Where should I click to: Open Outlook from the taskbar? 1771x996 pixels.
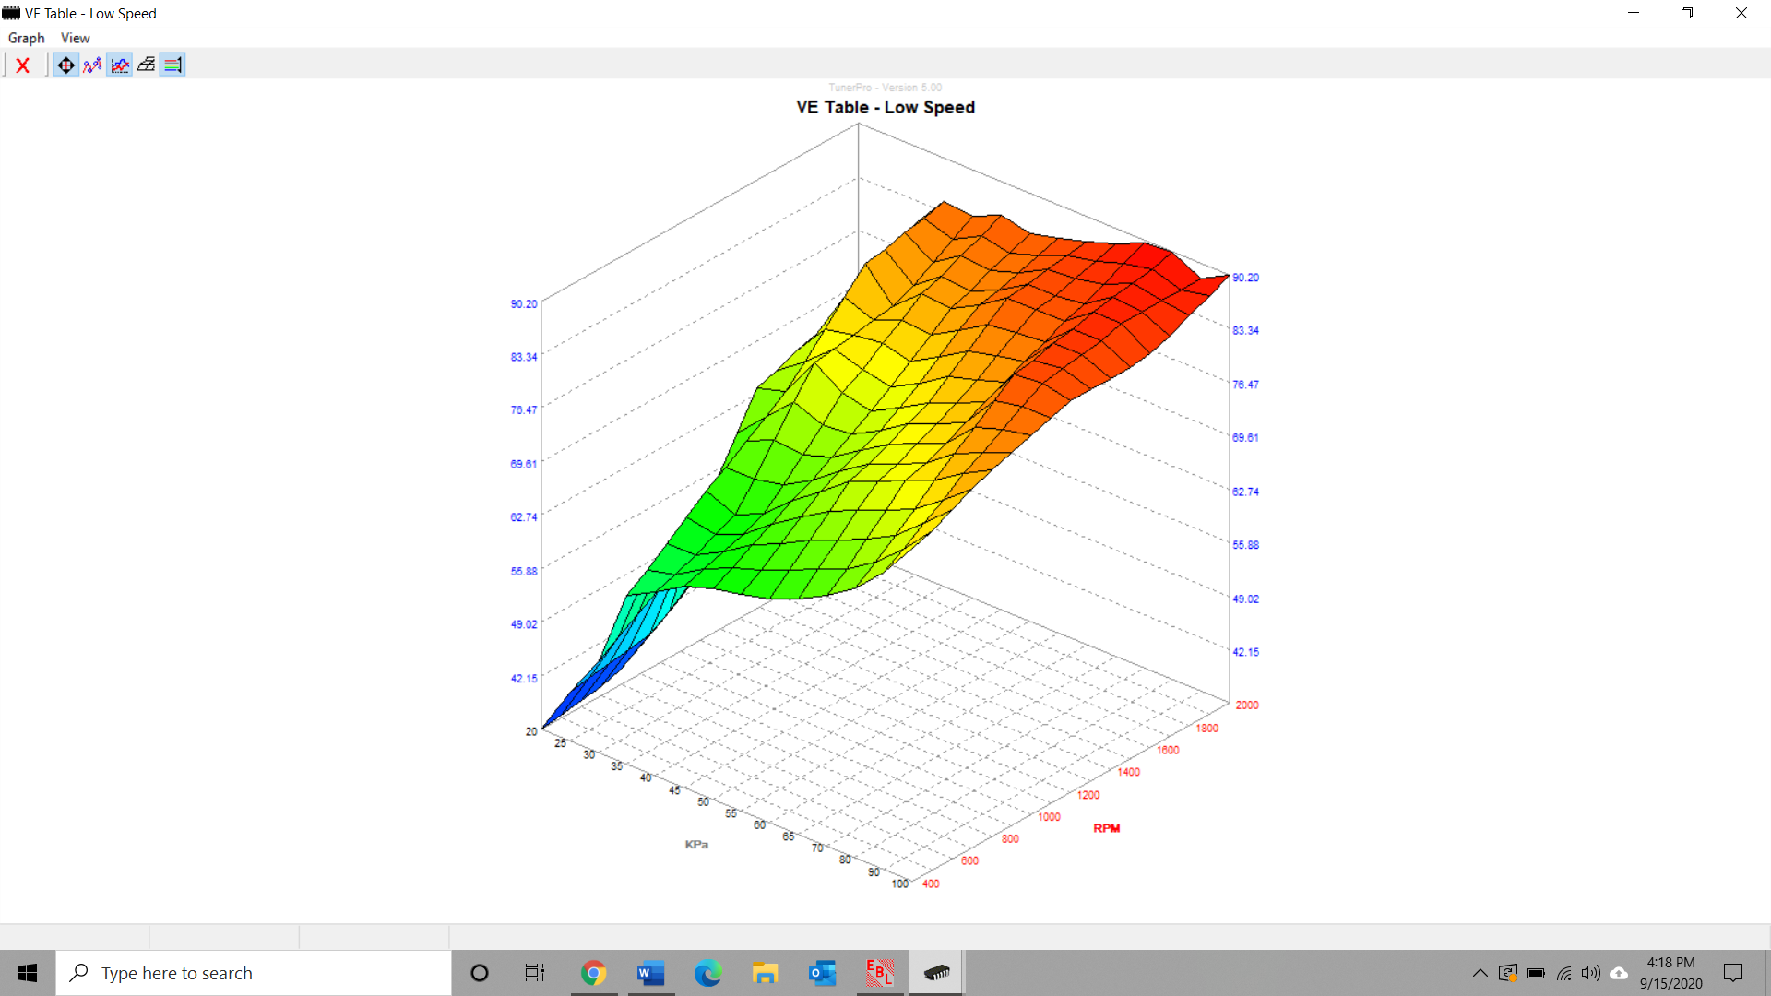822,973
